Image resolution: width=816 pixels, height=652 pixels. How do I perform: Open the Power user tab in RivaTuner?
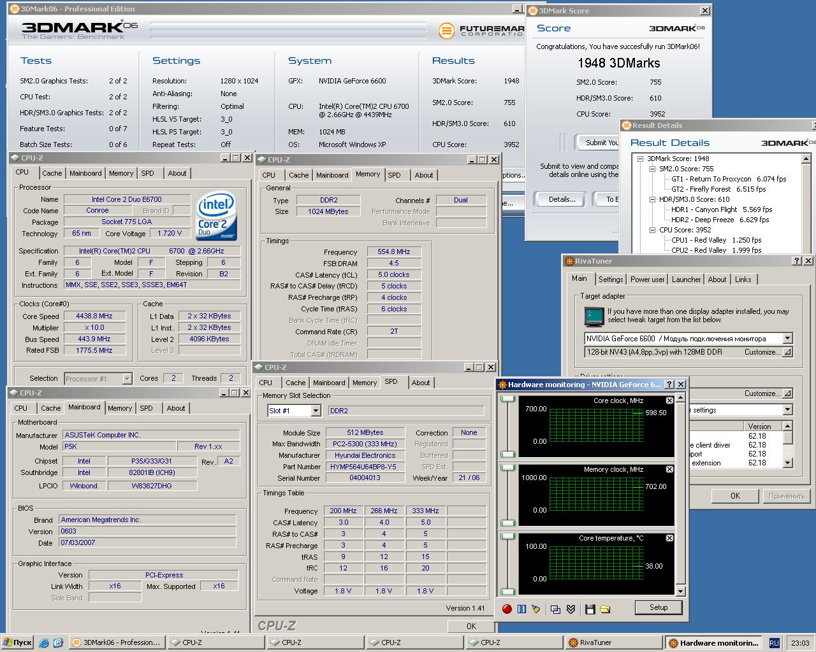pyautogui.click(x=647, y=280)
